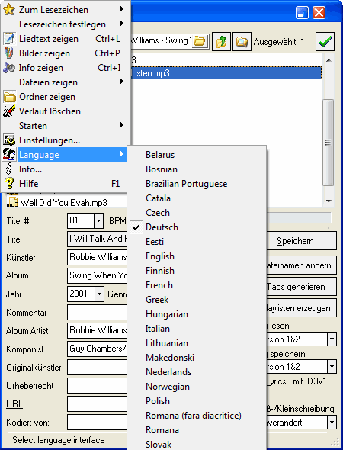This screenshot has height=450, width=343.
Task: Click in Kodiert von input field
Action: click(x=97, y=423)
